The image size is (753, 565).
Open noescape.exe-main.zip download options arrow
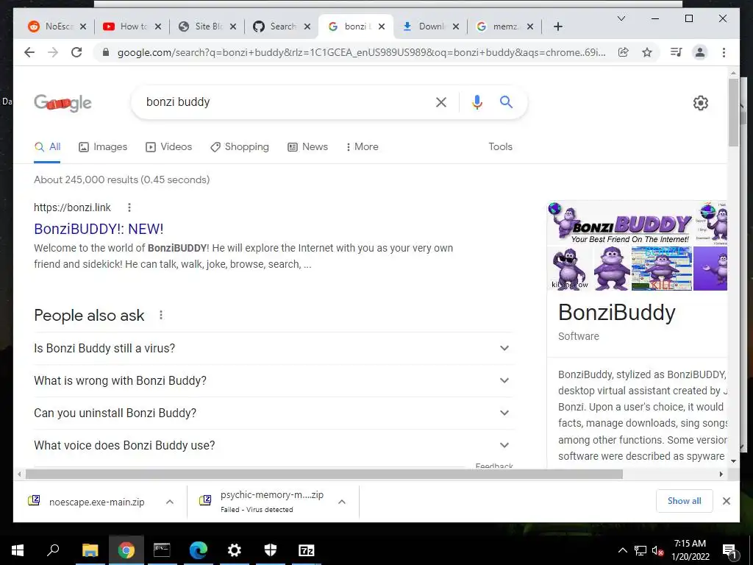coord(170,502)
